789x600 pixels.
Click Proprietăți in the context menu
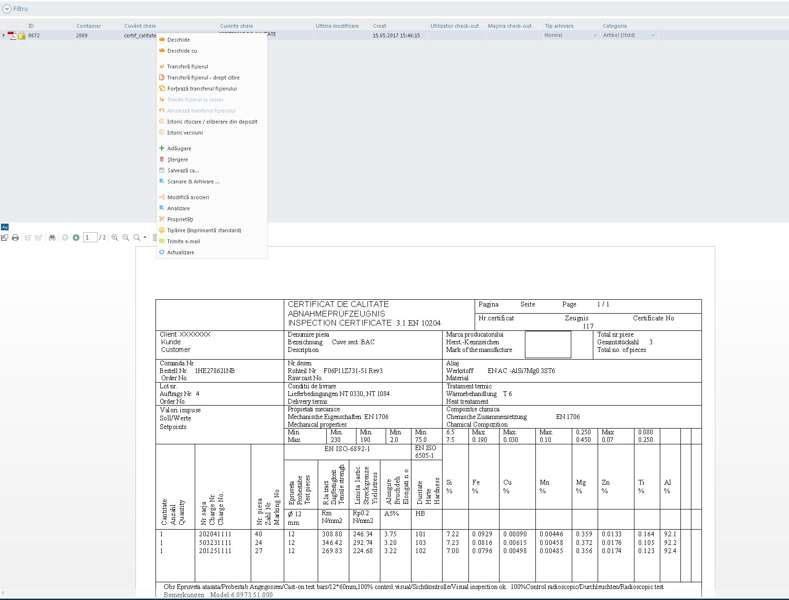point(180,219)
